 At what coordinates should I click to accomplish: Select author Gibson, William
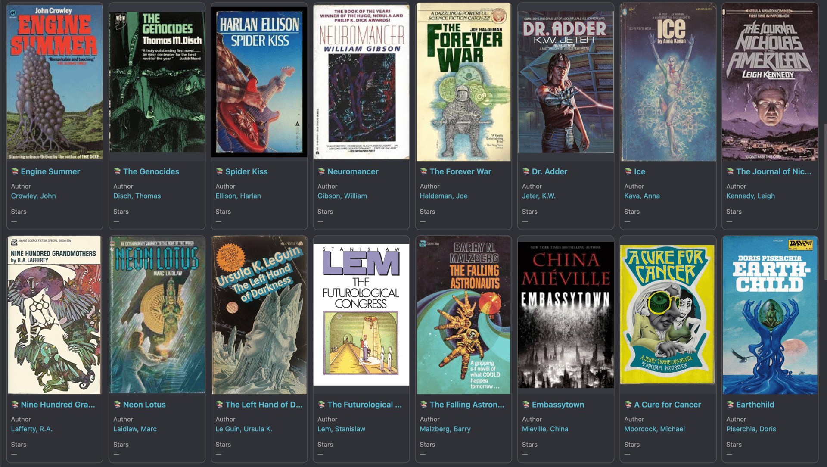(x=342, y=196)
